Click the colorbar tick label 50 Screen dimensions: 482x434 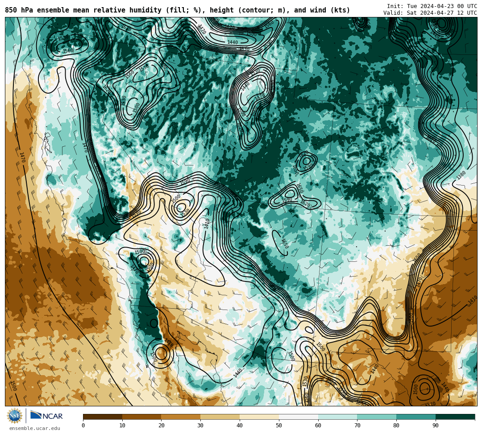(279, 426)
